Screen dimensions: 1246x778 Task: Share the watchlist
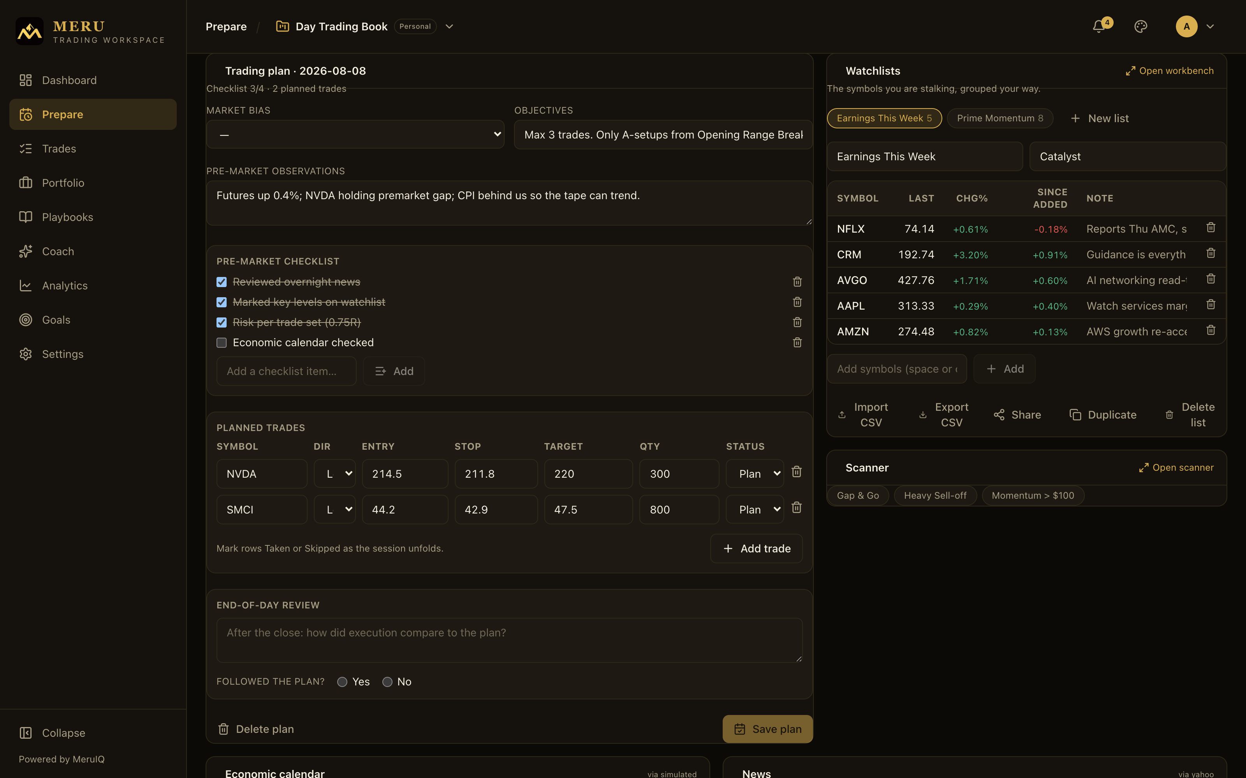pos(1017,415)
